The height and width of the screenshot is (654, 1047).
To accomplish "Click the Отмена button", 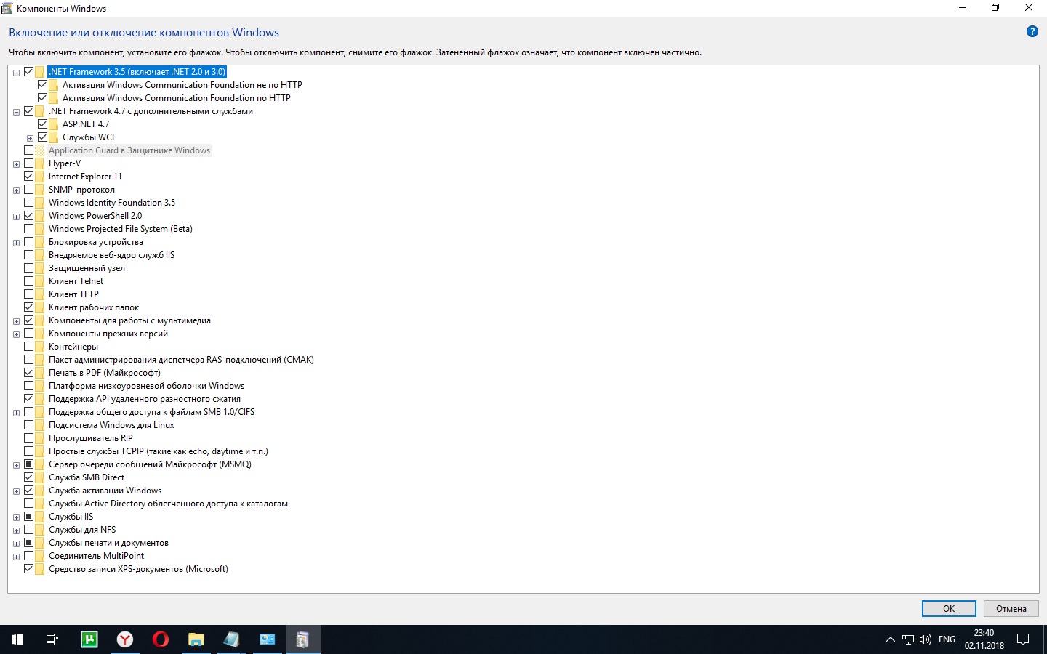I will click(1011, 609).
